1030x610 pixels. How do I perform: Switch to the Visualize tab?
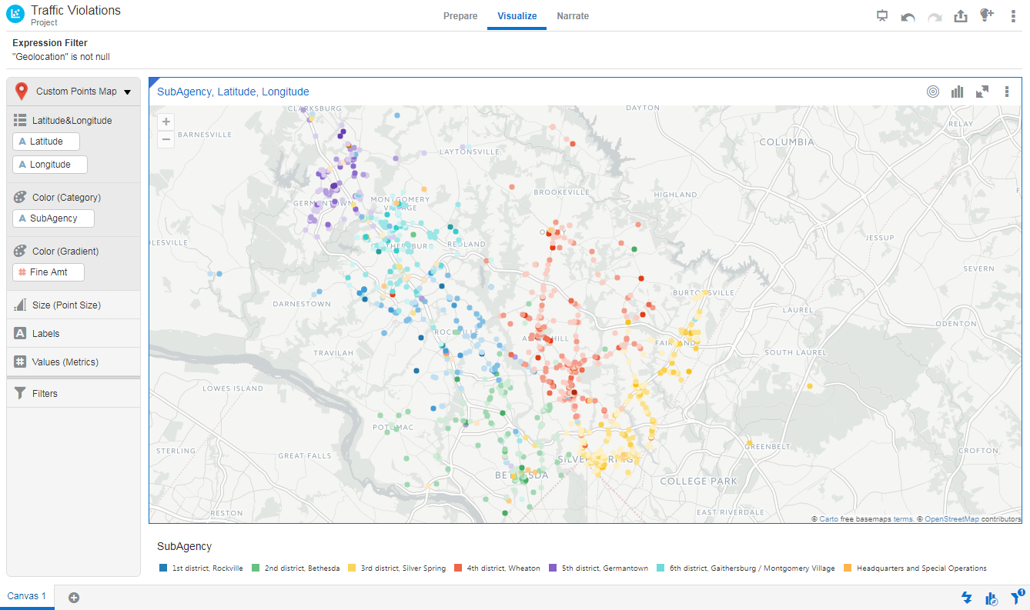(x=517, y=16)
